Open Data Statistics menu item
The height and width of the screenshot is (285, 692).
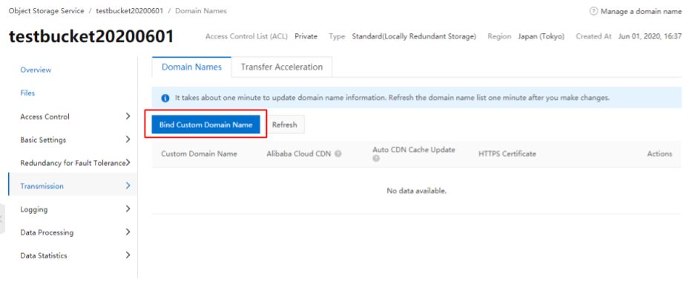pos(44,255)
